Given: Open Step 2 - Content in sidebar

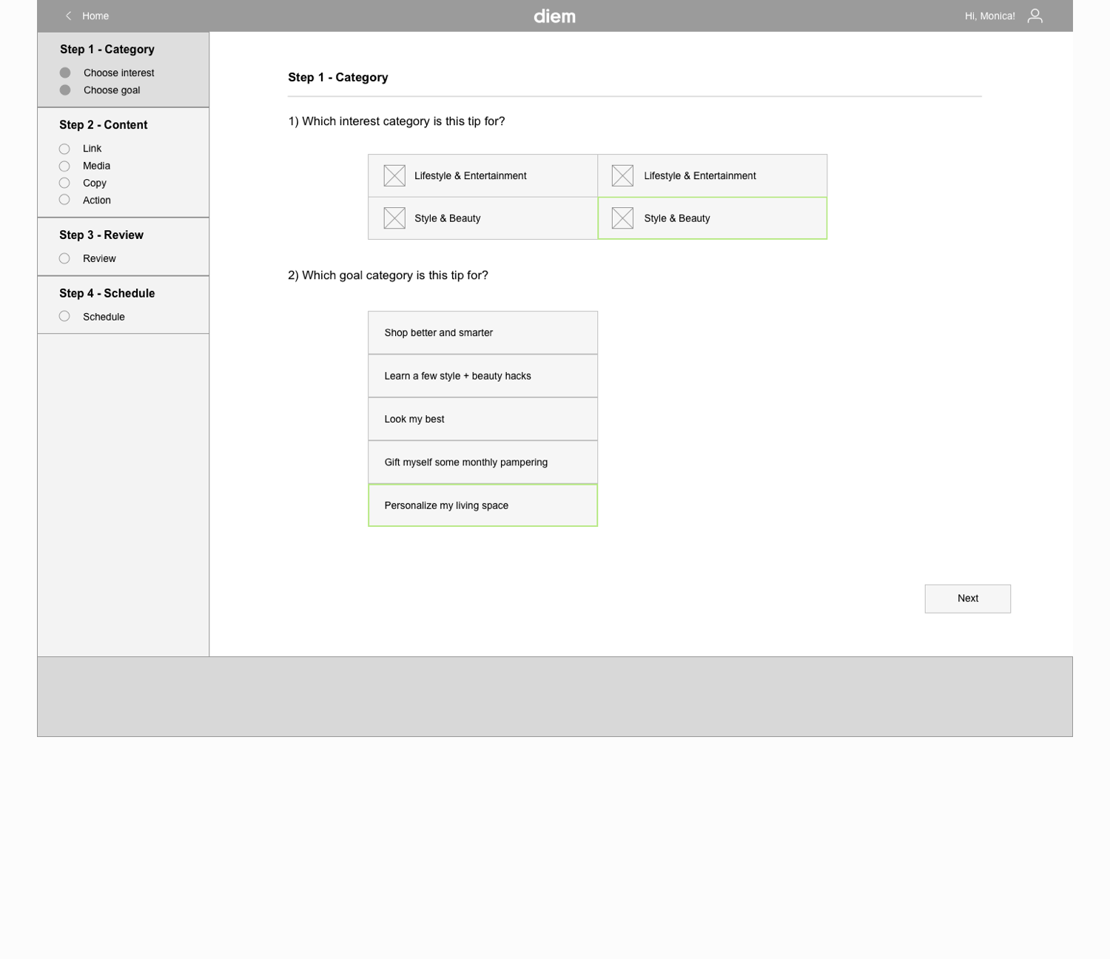Looking at the screenshot, I should point(104,125).
